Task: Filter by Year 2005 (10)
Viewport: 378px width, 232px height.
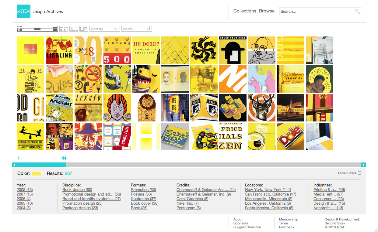Action: point(25,203)
